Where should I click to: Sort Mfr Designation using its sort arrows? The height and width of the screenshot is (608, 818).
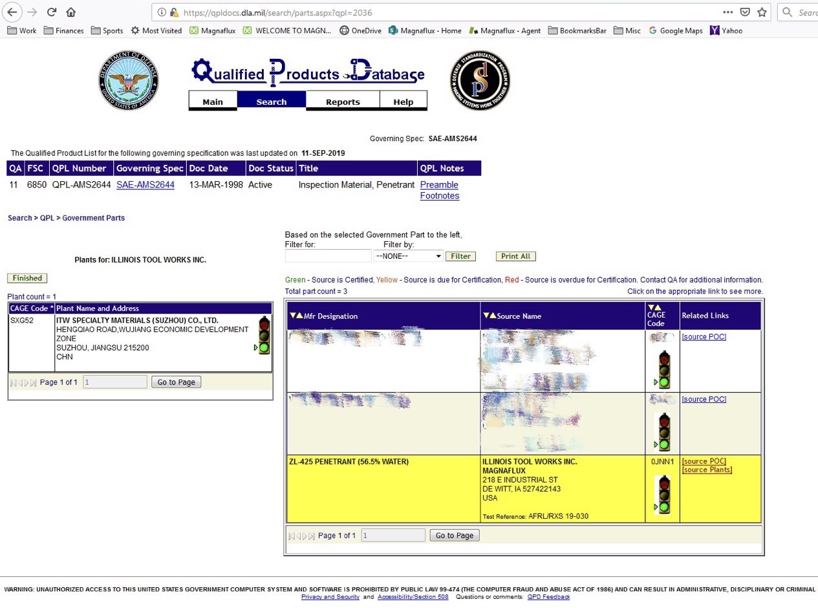[296, 316]
